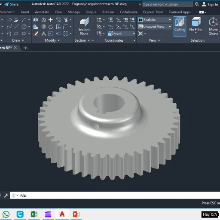Choose the Trim scissors tool

pos(66,20)
